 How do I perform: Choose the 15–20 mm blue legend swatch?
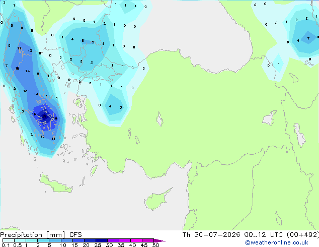click(x=78, y=240)
